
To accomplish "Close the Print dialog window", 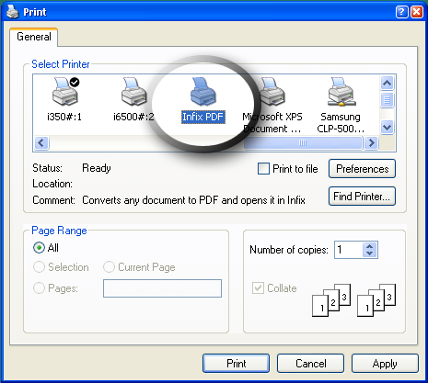I will [x=417, y=12].
